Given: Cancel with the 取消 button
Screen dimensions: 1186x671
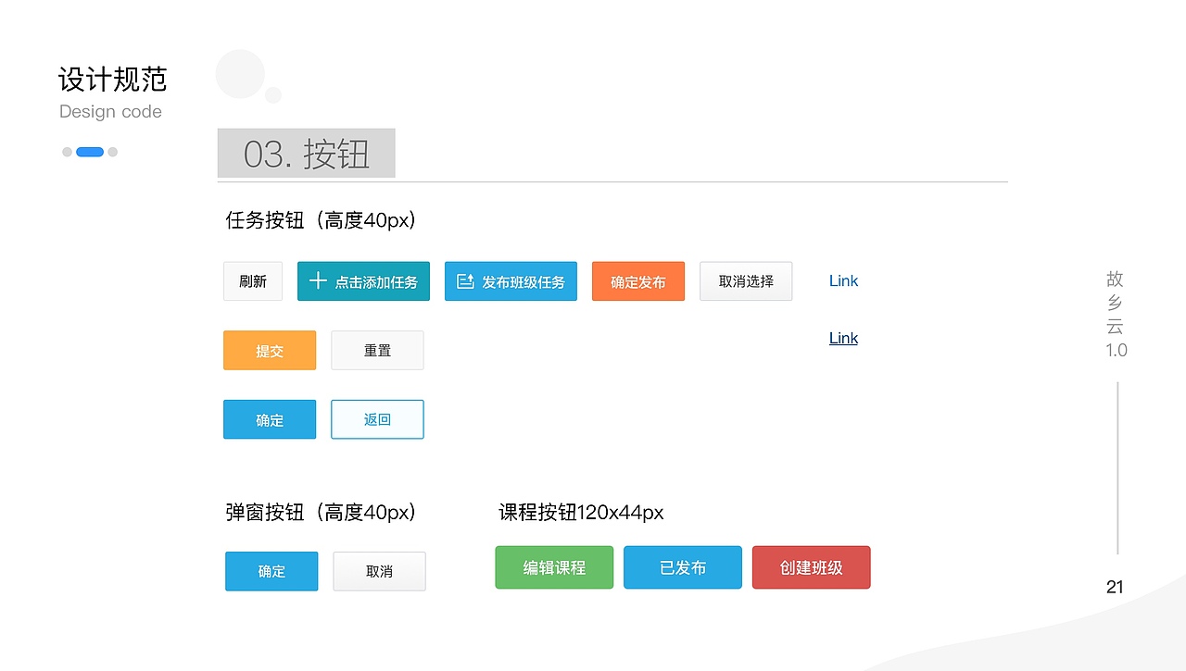Looking at the screenshot, I should [x=379, y=571].
